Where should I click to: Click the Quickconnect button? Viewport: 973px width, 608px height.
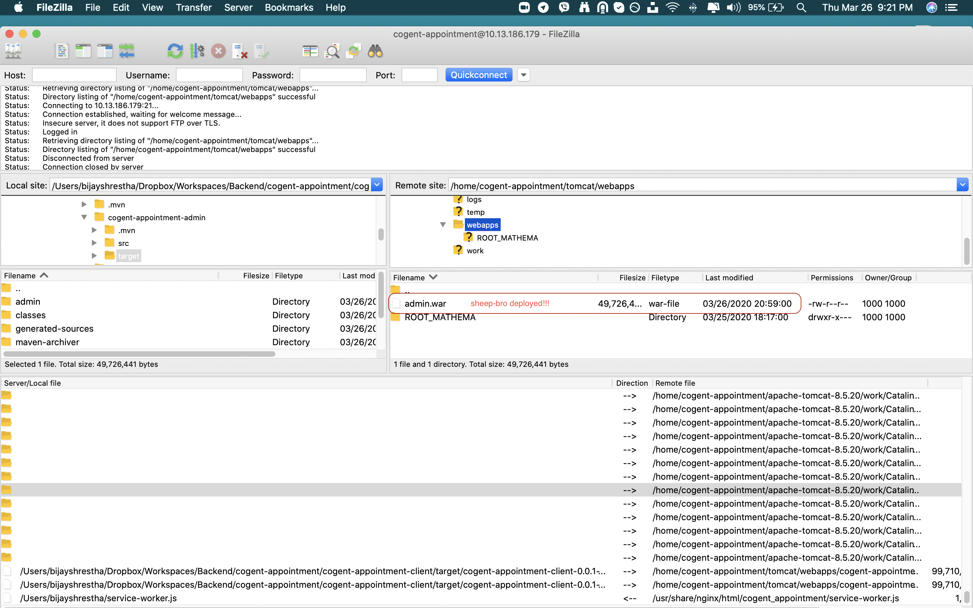coord(478,75)
